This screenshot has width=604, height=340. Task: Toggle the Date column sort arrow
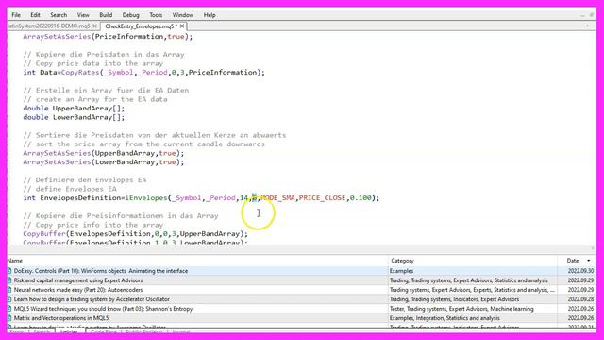(588, 261)
